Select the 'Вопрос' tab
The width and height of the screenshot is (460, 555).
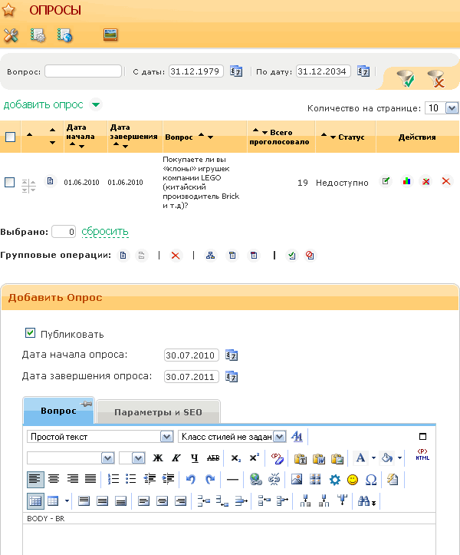(58, 411)
